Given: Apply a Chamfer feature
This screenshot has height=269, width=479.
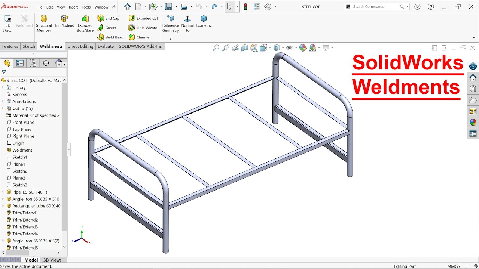Looking at the screenshot, I should coord(140,37).
